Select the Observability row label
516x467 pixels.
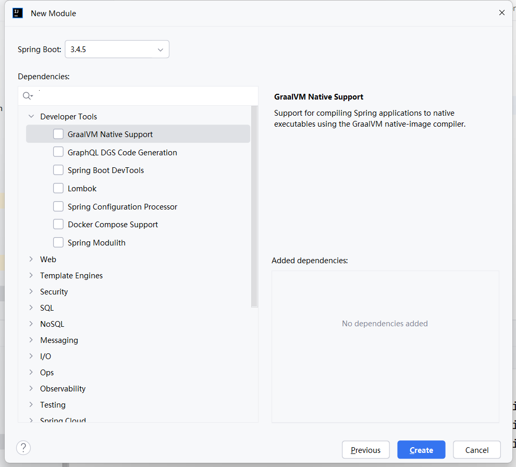click(63, 389)
